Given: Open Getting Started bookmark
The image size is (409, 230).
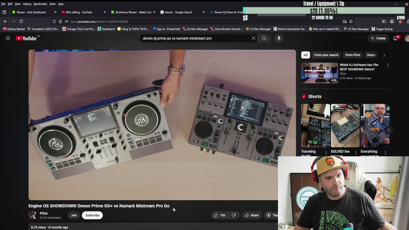Looking at the screenshot, I should pos(13,29).
